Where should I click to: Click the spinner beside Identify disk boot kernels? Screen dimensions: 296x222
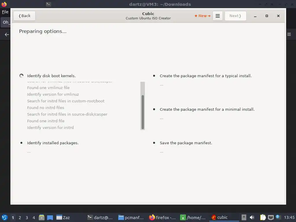pos(21,76)
